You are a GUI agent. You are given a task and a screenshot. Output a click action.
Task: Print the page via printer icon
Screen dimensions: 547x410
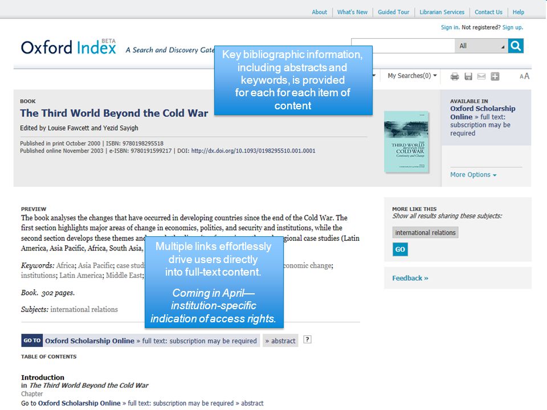[x=455, y=76]
